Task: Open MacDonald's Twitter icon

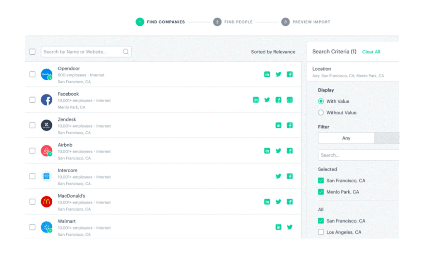Action: 278,202
